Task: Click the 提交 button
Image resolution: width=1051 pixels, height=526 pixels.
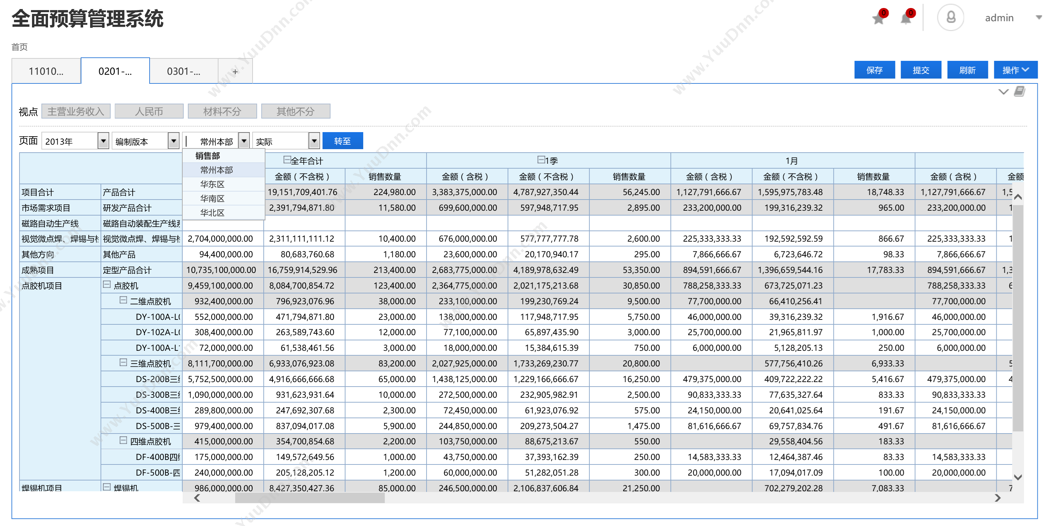Action: [x=921, y=70]
